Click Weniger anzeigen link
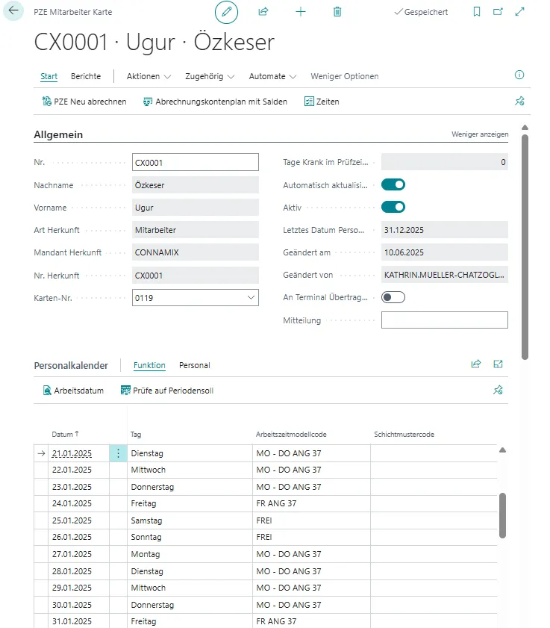This screenshot has height=628, width=550. tap(480, 134)
